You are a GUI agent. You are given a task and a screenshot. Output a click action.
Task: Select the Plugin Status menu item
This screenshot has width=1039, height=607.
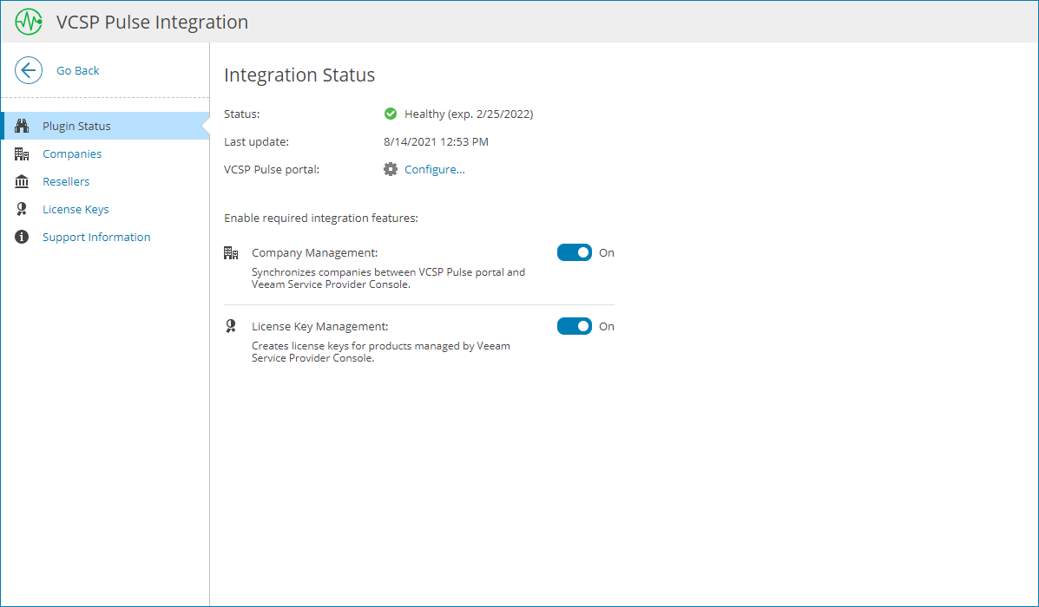coord(76,126)
